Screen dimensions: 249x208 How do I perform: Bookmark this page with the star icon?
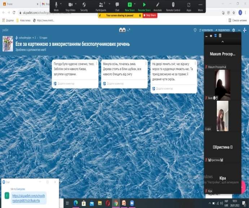coord(234,13)
